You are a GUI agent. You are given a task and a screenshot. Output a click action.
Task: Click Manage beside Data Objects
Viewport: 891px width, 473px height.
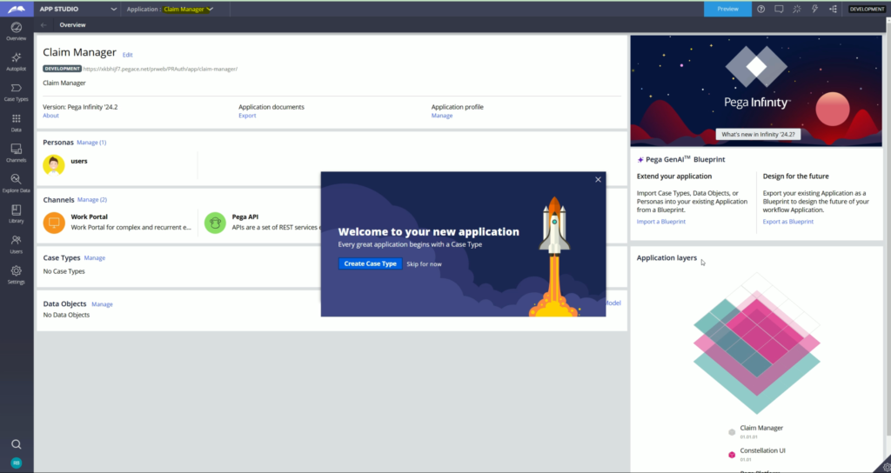coord(103,304)
